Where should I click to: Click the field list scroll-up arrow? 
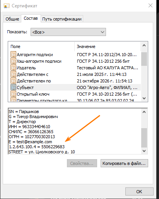click(x=144, y=45)
